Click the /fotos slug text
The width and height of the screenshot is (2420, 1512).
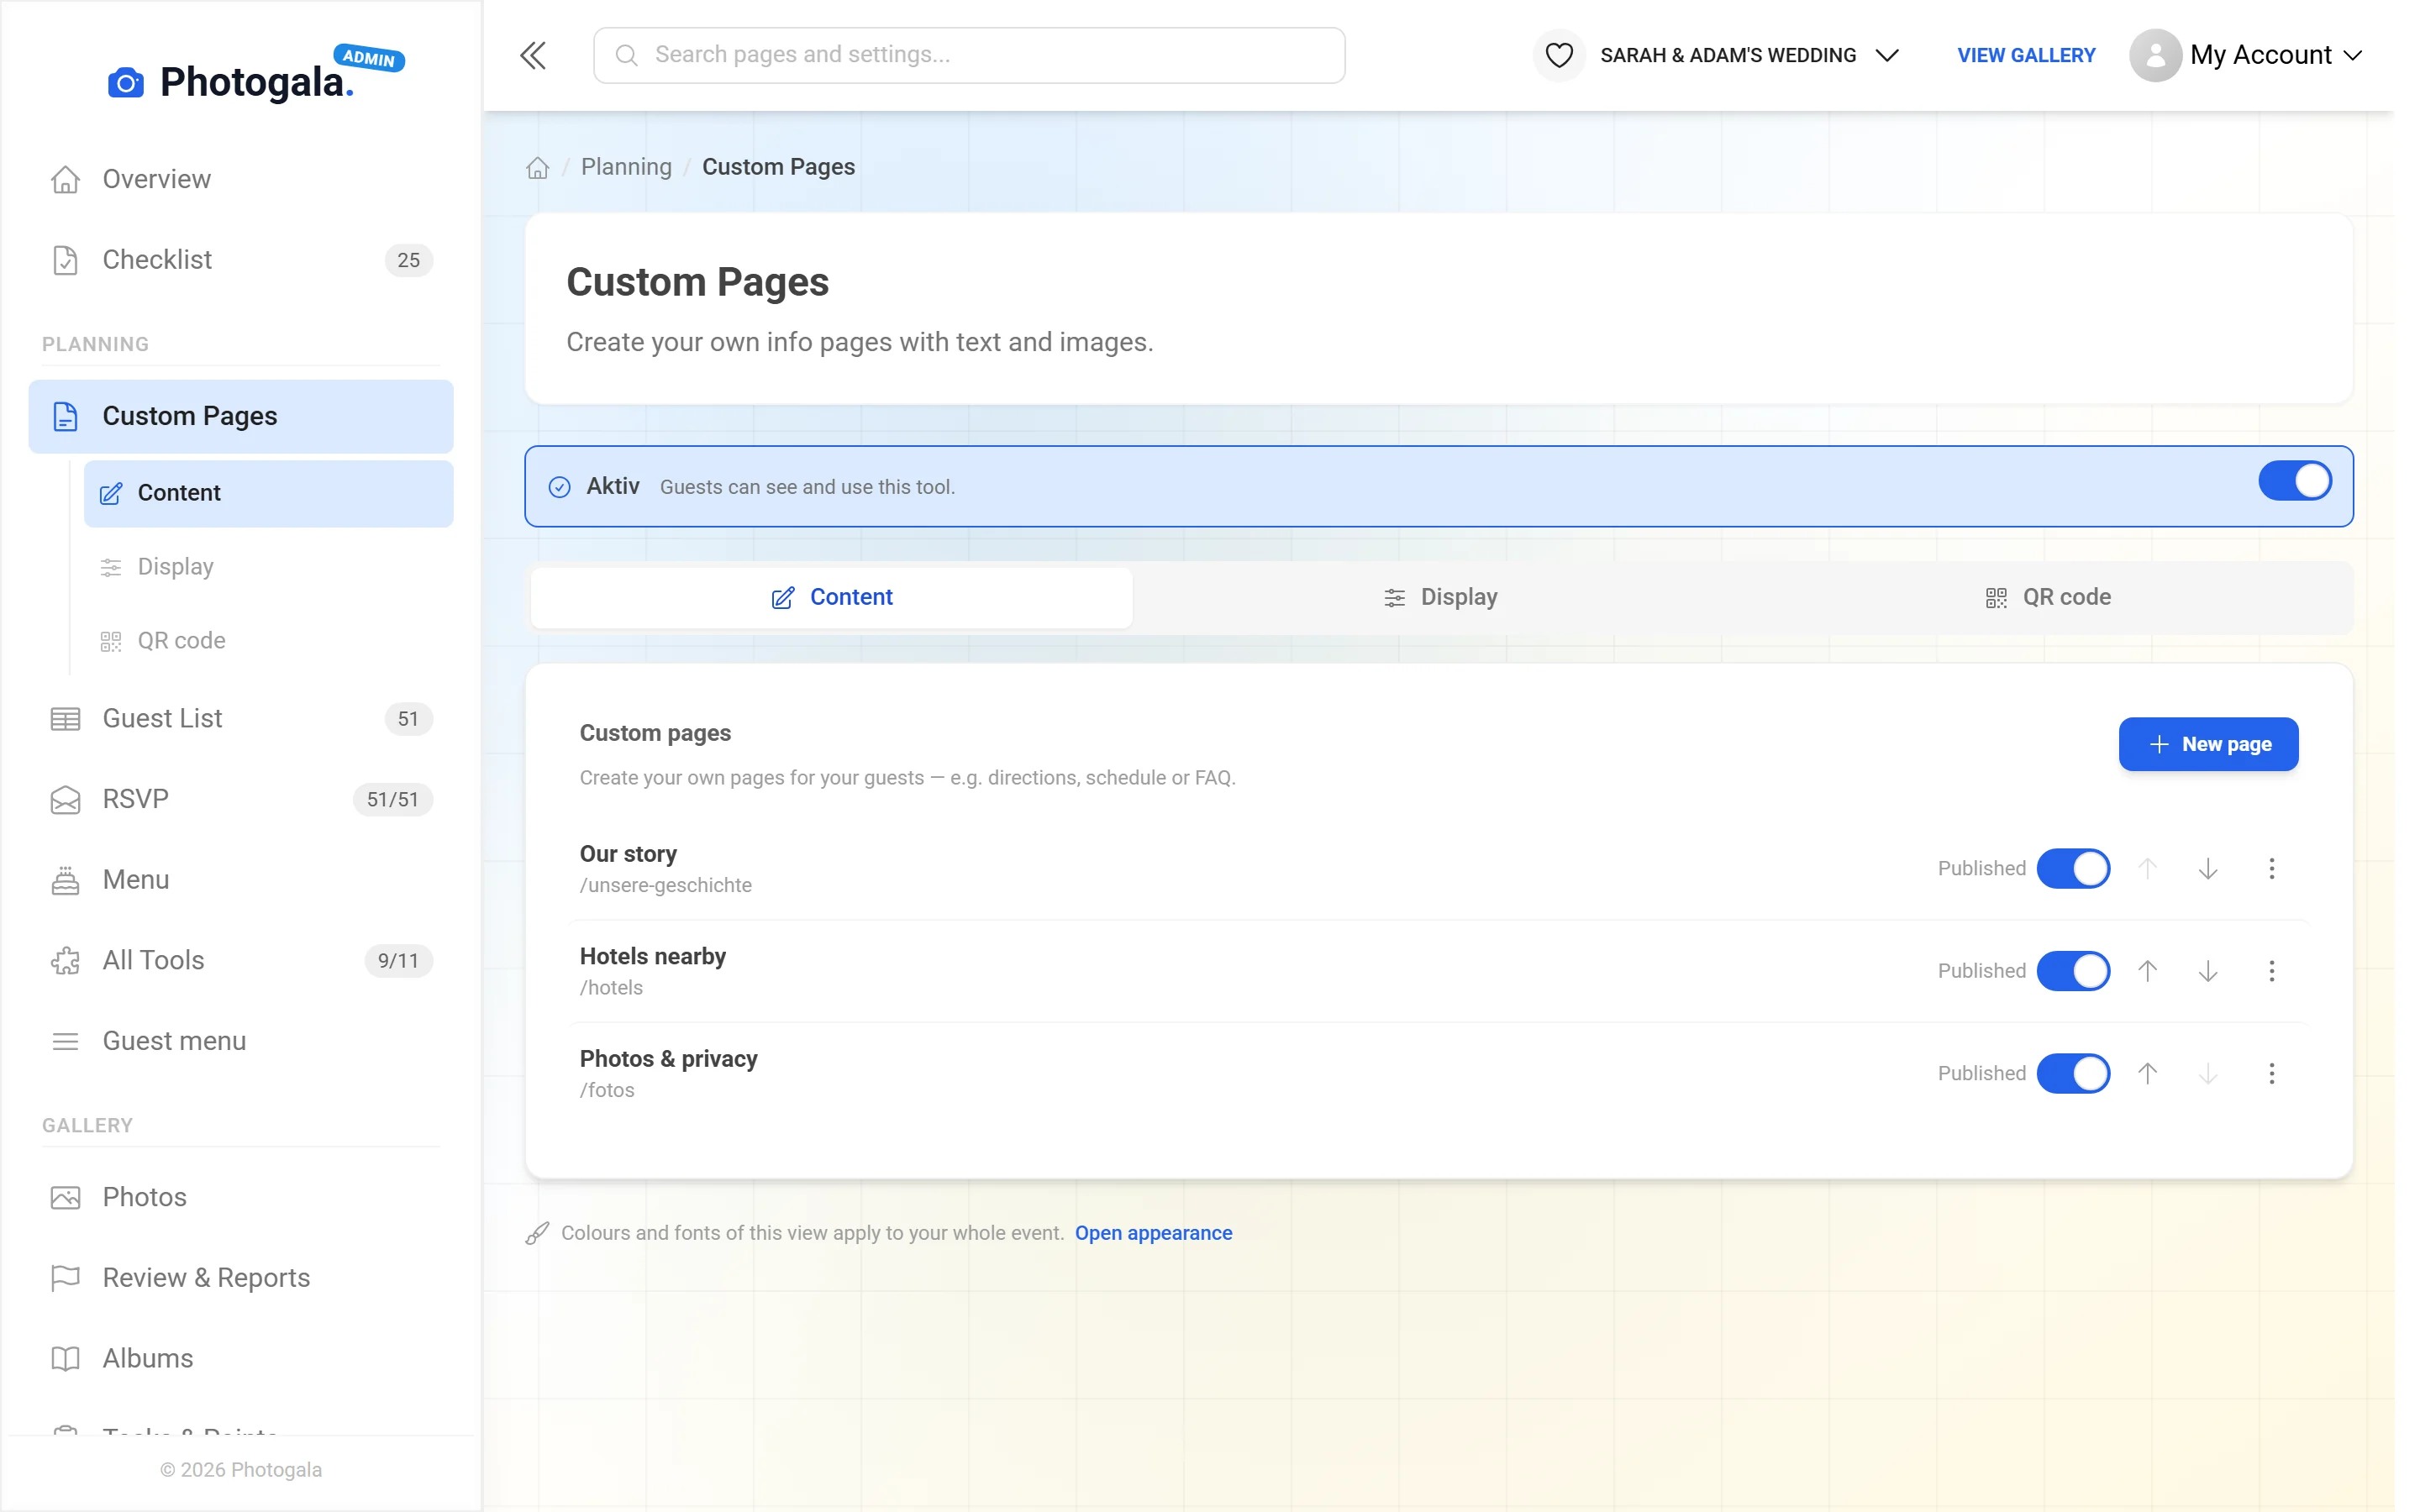pos(607,1090)
